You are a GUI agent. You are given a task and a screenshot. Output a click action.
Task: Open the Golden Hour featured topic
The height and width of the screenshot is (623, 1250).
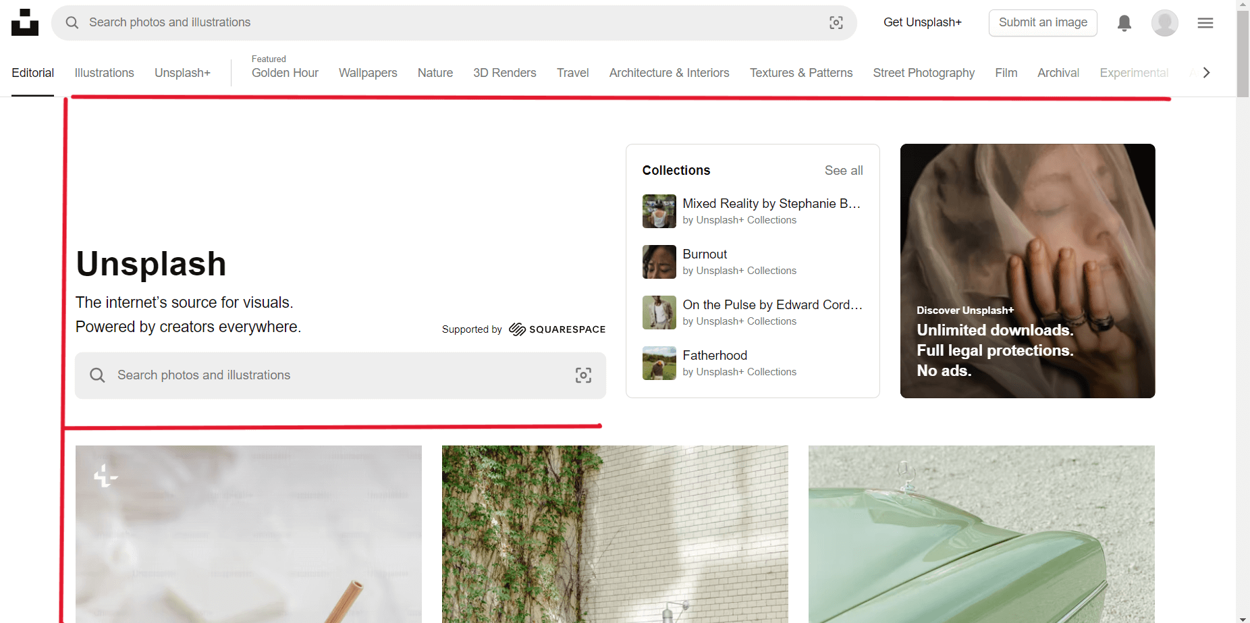click(x=285, y=73)
